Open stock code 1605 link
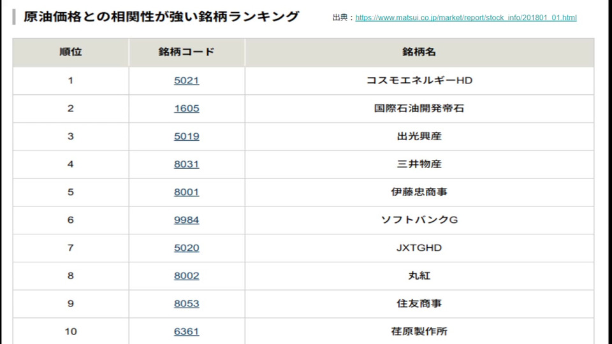The image size is (612, 344). click(187, 108)
